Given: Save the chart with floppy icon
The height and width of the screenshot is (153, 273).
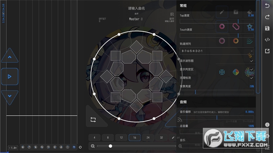Looking at the screenshot, I should [x=267, y=29].
